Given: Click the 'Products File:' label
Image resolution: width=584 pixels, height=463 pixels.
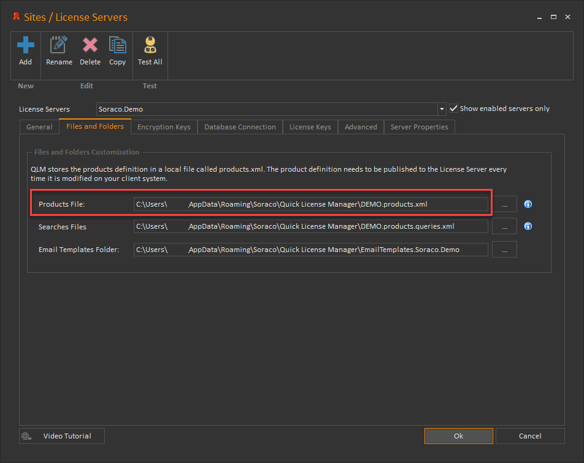Looking at the screenshot, I should tap(62, 204).
